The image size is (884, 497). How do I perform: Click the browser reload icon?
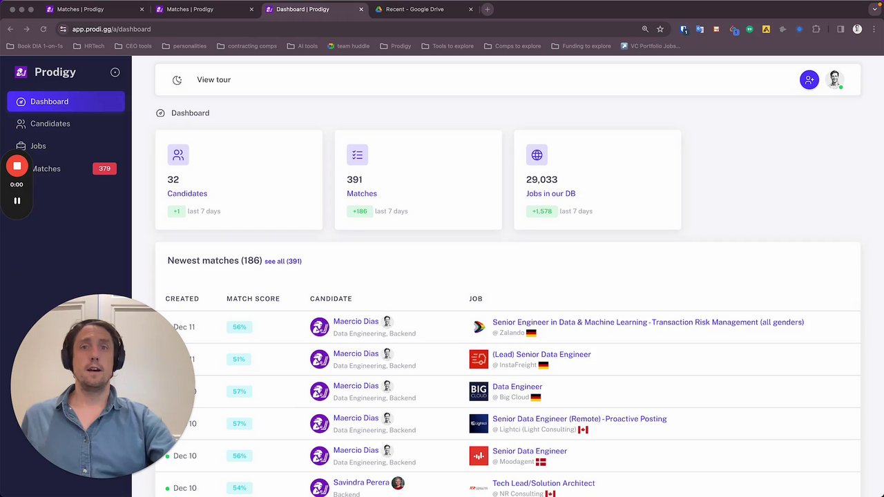coord(43,29)
